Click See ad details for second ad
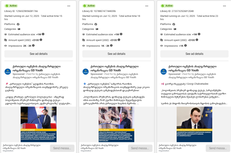Screen dimensions: 231x153 (117, 54)
